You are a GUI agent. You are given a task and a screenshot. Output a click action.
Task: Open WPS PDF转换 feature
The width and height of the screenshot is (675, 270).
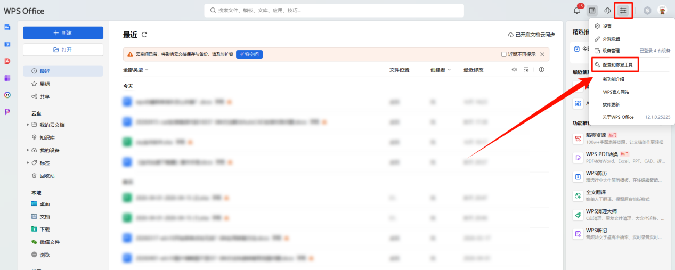coord(619,158)
